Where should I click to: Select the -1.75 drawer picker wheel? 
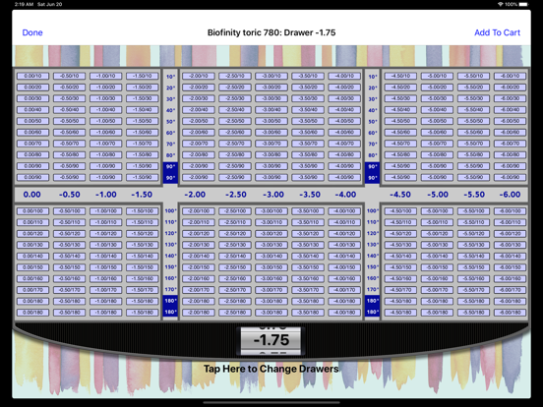271,341
